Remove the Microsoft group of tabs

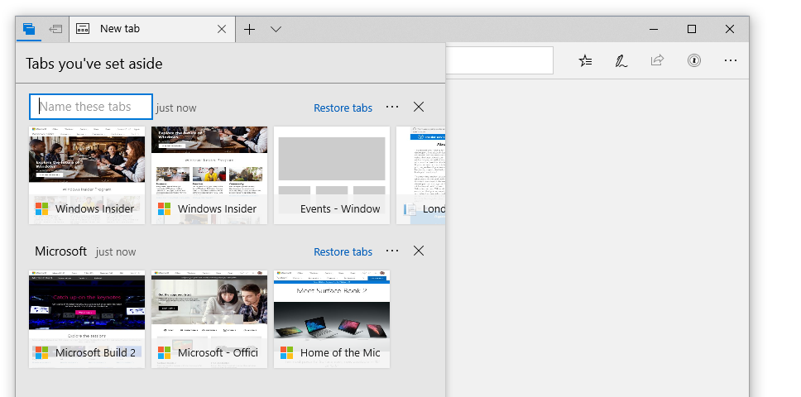pos(419,251)
